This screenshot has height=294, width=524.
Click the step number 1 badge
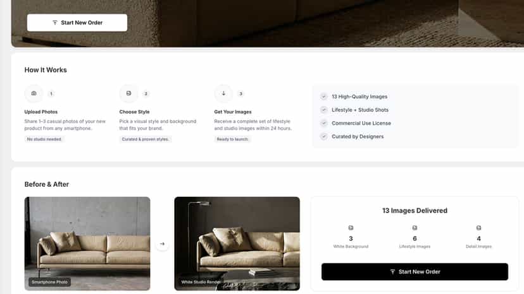coord(51,93)
